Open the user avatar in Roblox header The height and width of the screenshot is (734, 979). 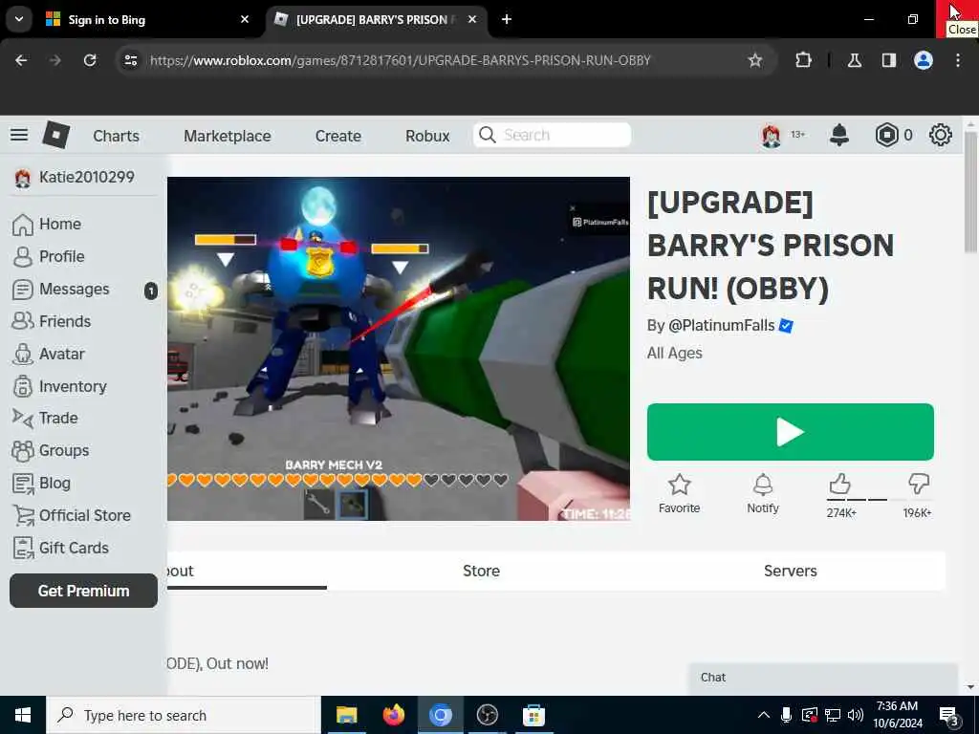point(772,135)
